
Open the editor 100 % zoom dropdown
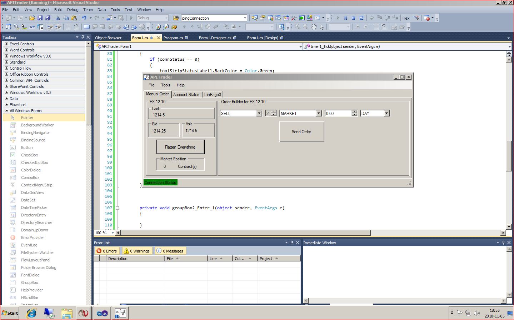(x=113, y=233)
